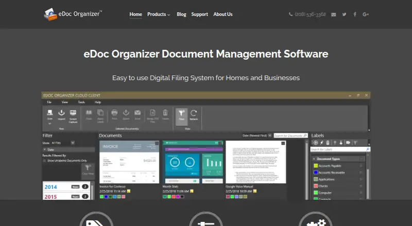
Task: Select the 2014 year filter entry
Action: coord(66,186)
